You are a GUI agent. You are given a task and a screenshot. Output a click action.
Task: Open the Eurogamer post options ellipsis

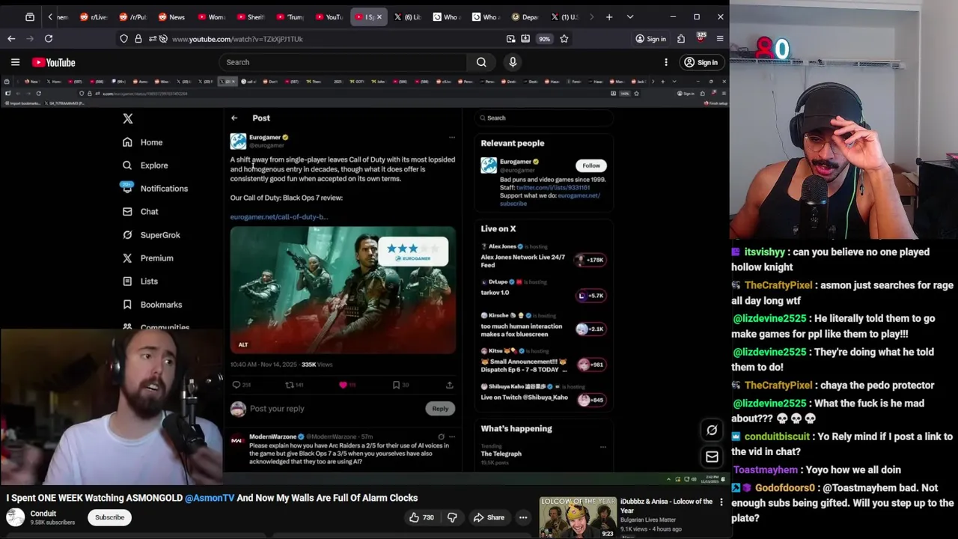point(451,137)
